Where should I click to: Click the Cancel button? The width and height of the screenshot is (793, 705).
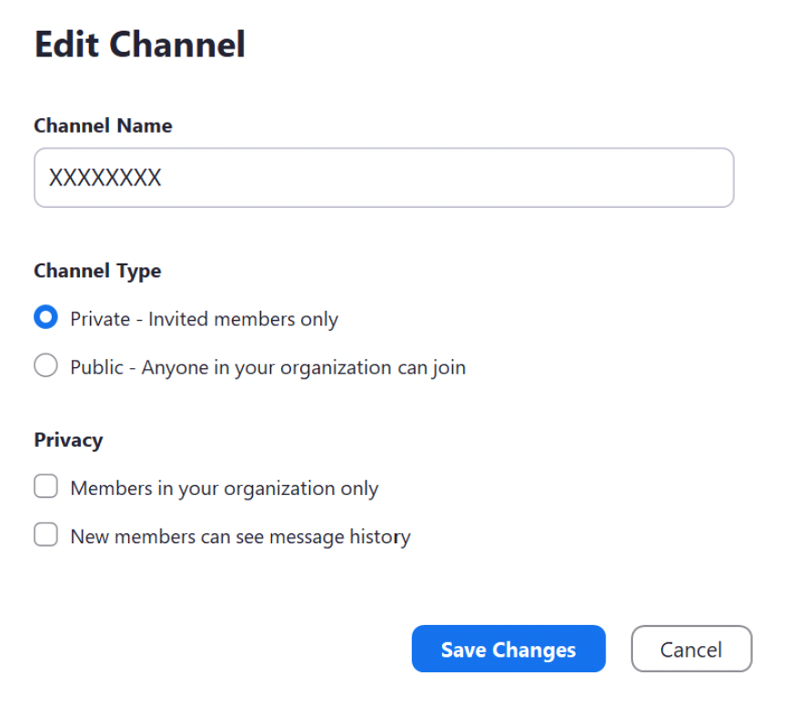(691, 649)
